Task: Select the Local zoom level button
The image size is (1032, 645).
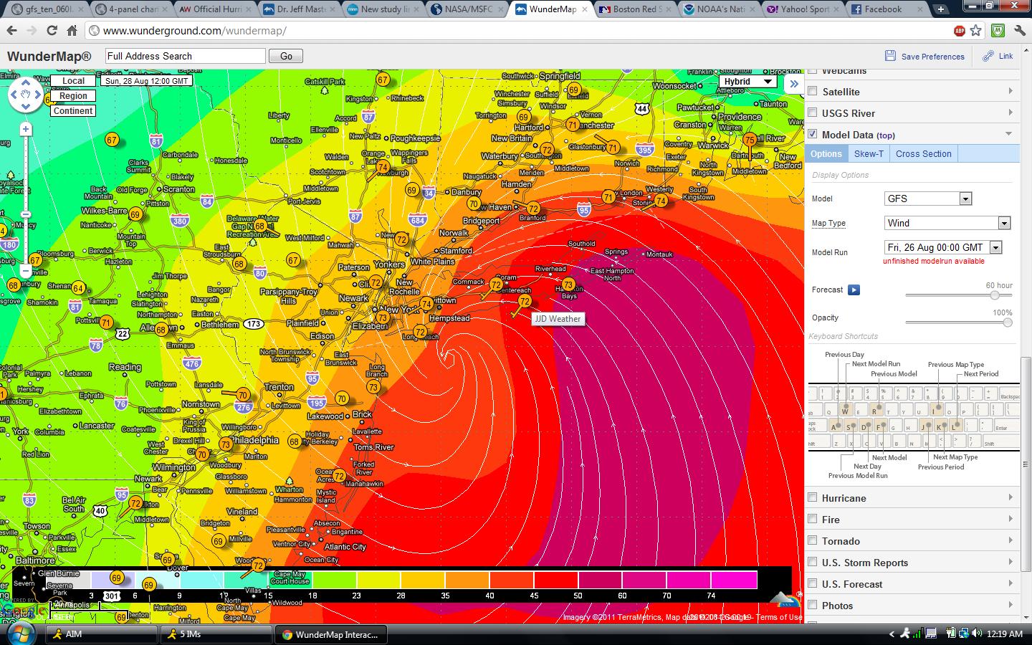Action: 73,81
